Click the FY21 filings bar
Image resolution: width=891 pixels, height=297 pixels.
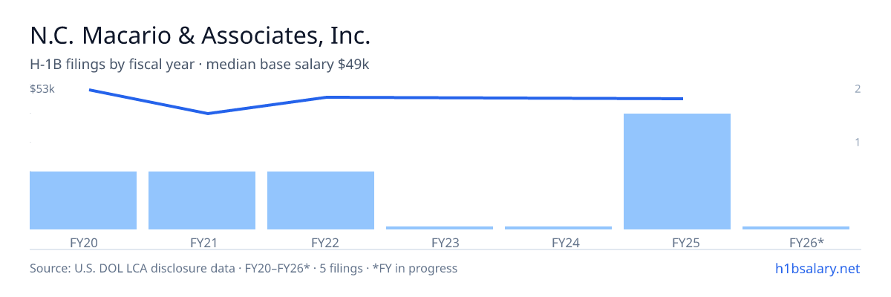[x=202, y=200]
